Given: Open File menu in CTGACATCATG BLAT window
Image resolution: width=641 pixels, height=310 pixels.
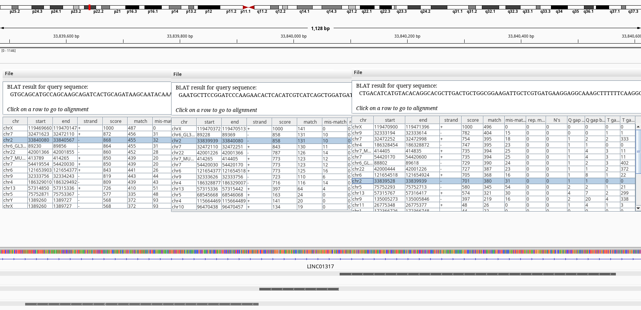Looking at the screenshot, I should [358, 73].
